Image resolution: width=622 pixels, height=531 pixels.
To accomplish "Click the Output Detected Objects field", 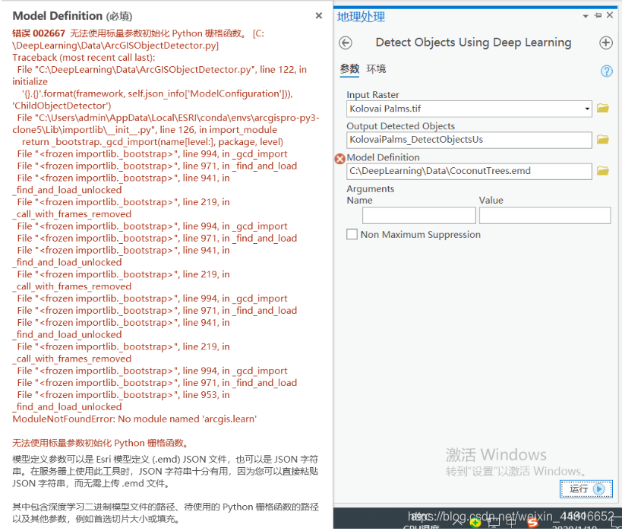I will click(469, 140).
